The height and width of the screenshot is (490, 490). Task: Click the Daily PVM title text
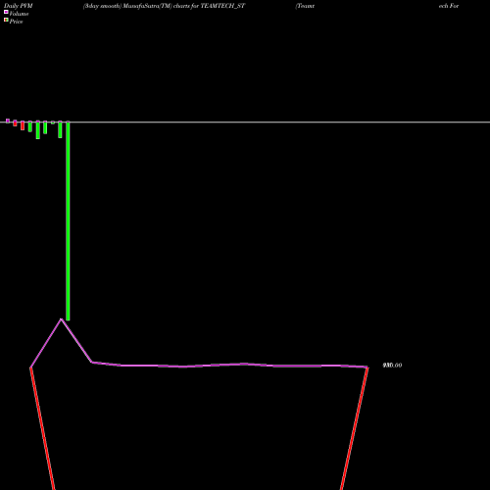point(19,6)
